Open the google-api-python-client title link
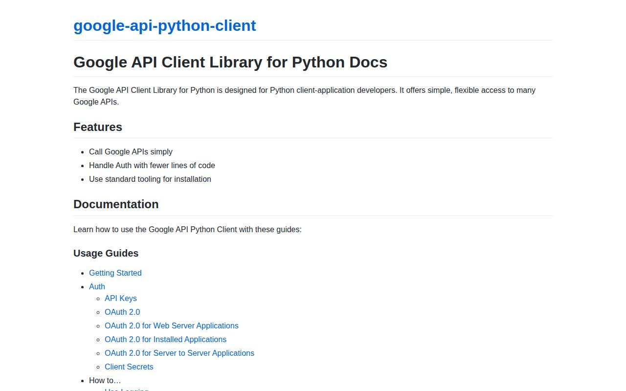Image resolution: width=626 pixels, height=391 pixels. click(x=164, y=25)
